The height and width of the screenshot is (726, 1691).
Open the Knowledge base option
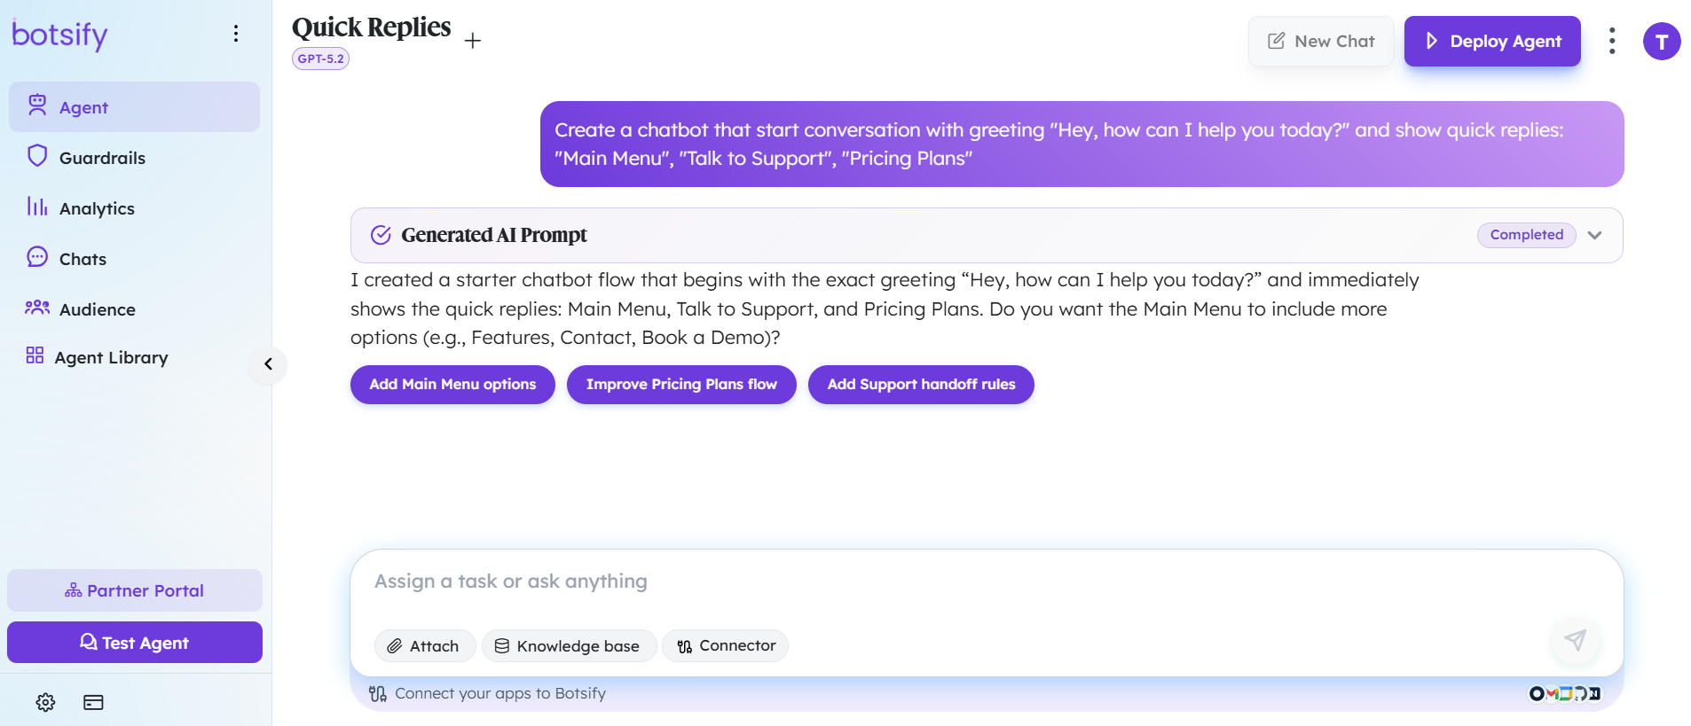(x=569, y=646)
